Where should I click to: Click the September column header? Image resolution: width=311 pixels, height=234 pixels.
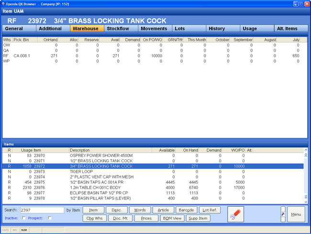coord(242,40)
